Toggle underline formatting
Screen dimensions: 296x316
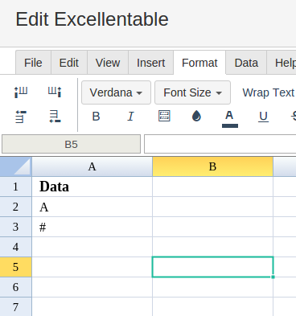pyautogui.click(x=263, y=117)
